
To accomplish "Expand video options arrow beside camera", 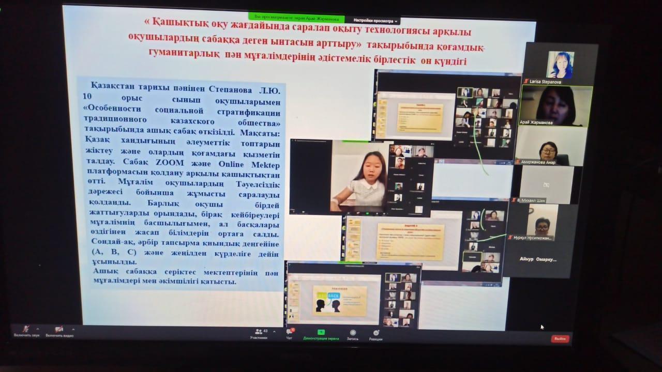I will pyautogui.click(x=73, y=329).
